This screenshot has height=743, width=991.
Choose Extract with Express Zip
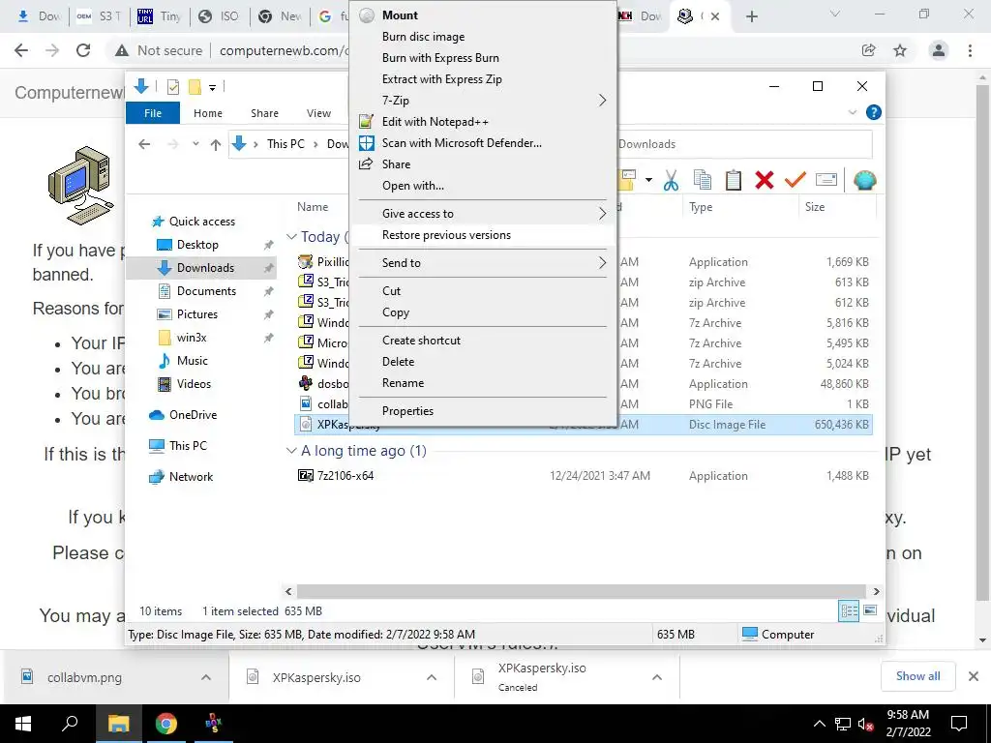(483, 79)
